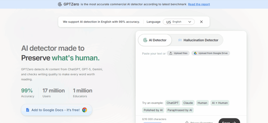268x123 pixels.
Task: Click the upload arrow icon on Upload files
Action: (171, 53)
